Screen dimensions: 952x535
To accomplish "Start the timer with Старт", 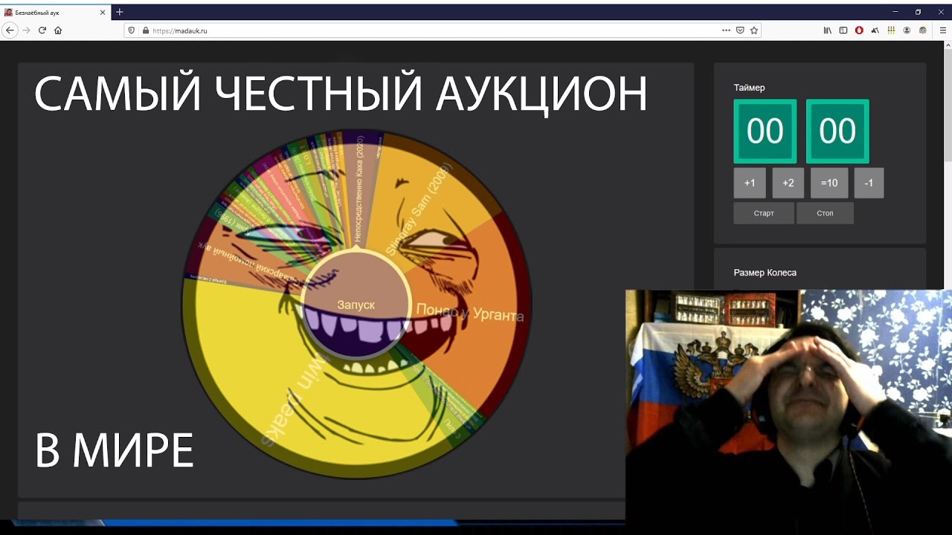I will (x=764, y=213).
